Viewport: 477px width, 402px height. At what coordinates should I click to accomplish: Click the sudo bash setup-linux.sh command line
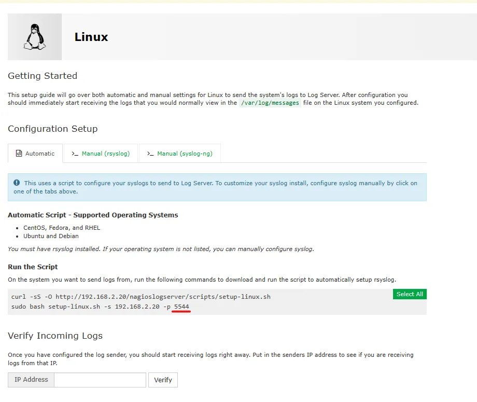(x=100, y=307)
